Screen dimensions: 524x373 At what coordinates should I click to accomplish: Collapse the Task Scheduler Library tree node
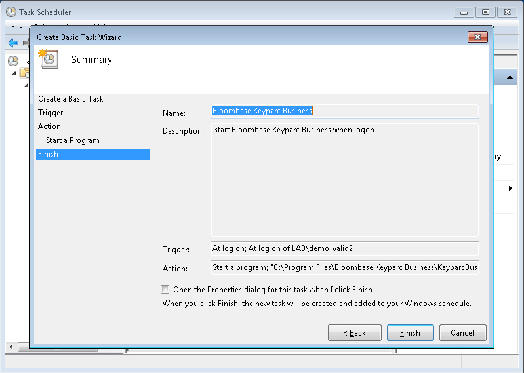pyautogui.click(x=14, y=73)
